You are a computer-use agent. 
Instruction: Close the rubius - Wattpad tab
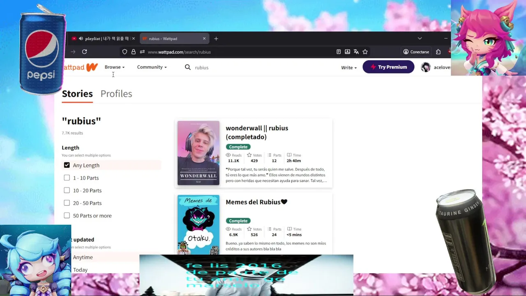204,39
